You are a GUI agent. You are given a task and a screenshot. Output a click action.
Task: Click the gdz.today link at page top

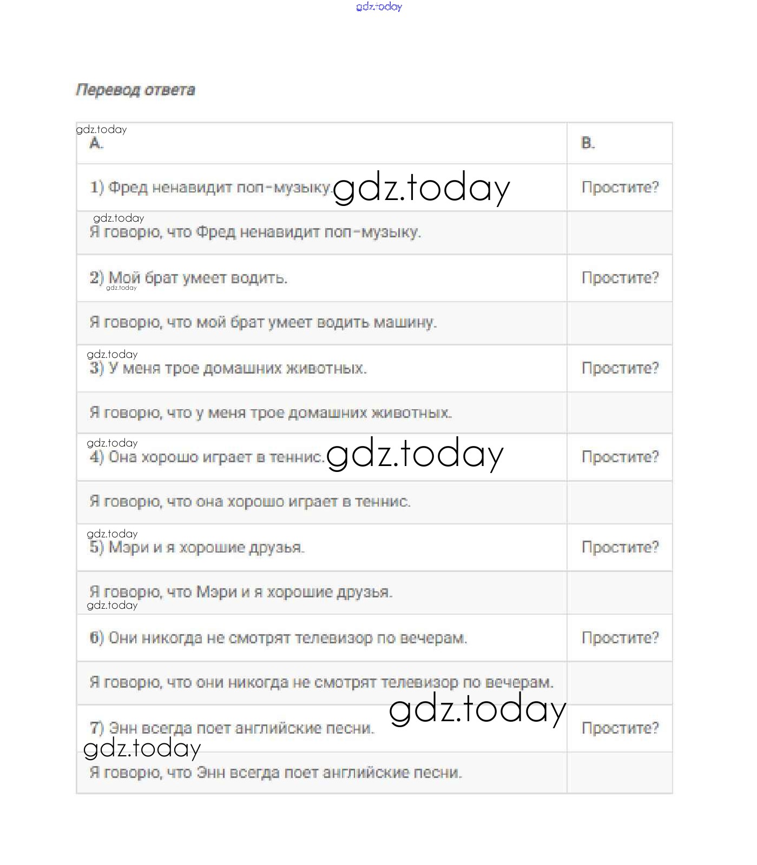point(379,6)
